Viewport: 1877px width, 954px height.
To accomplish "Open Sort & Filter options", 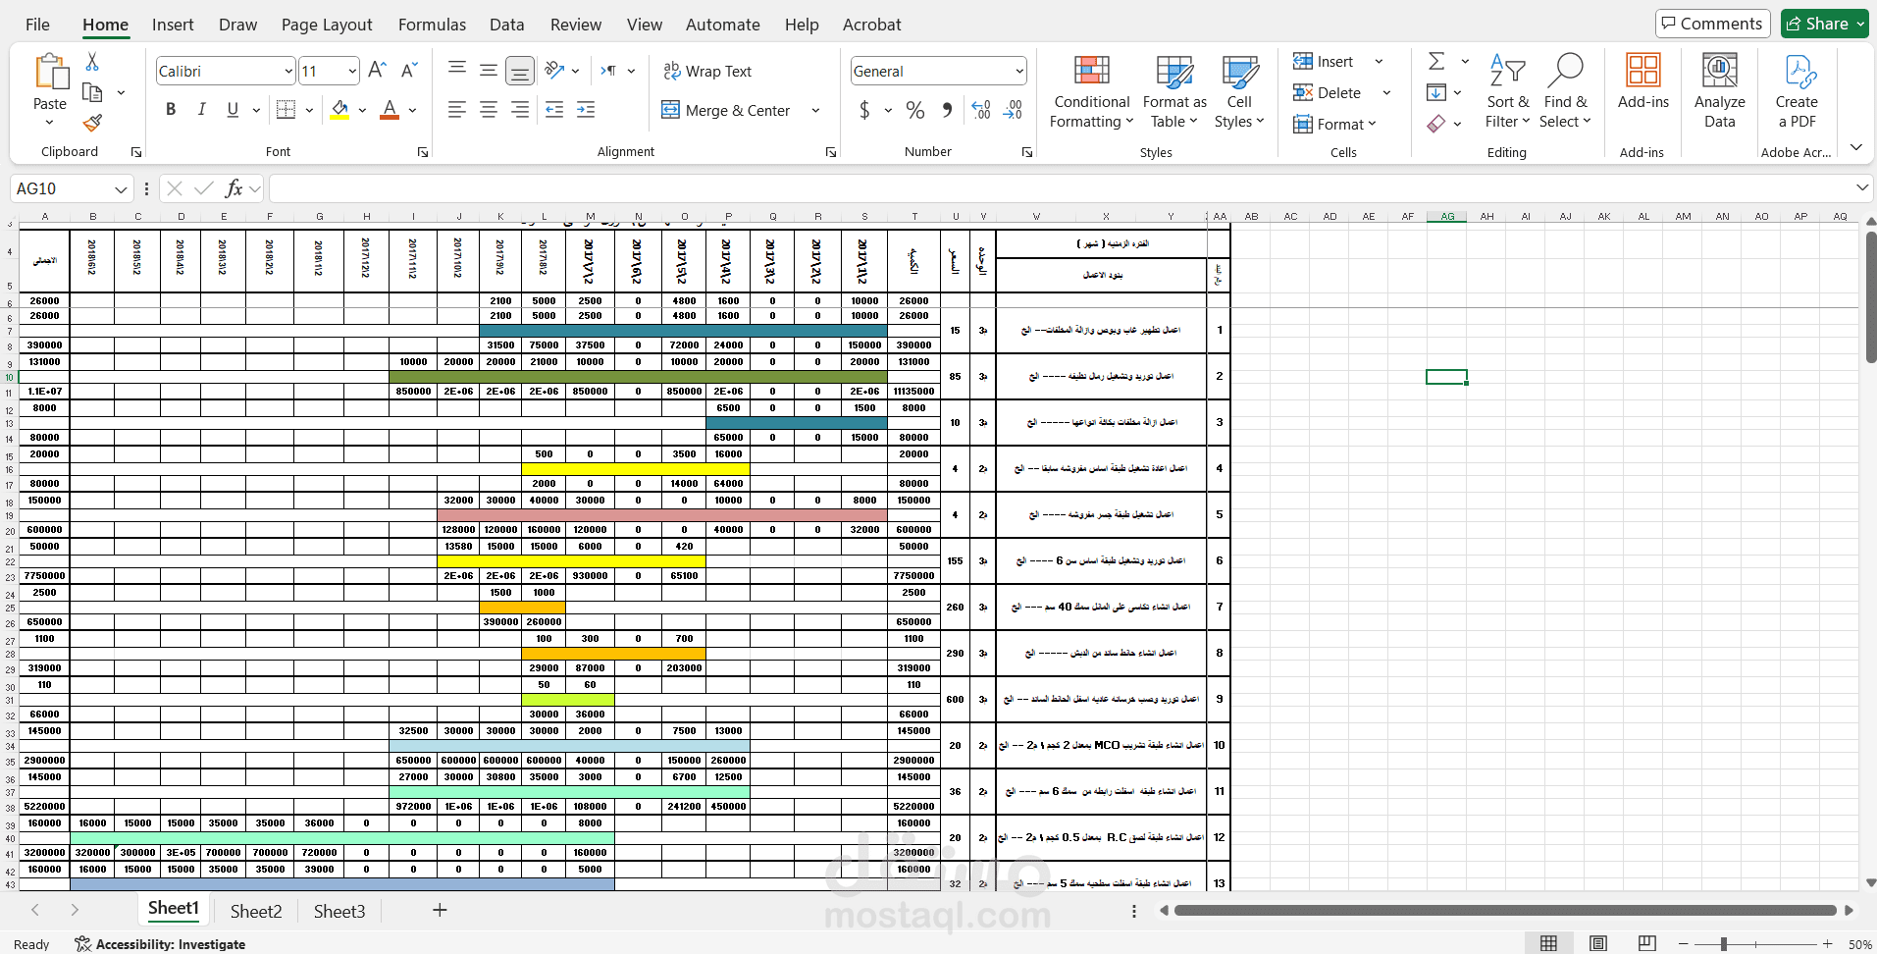I will [x=1507, y=90].
